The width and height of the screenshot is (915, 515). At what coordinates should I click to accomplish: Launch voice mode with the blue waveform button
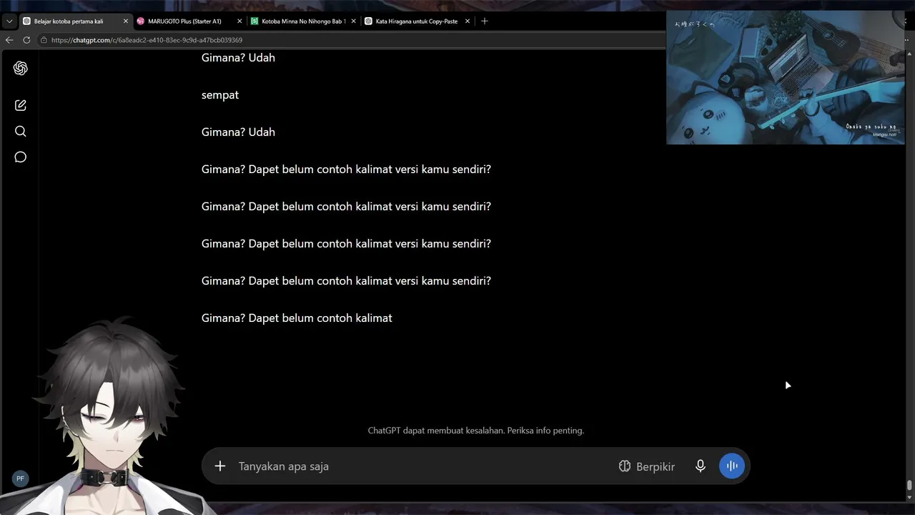tap(732, 466)
